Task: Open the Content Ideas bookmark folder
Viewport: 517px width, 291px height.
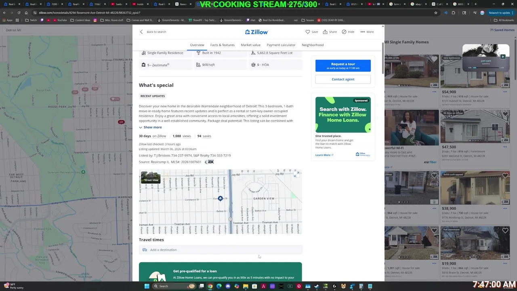Action: 80,20
